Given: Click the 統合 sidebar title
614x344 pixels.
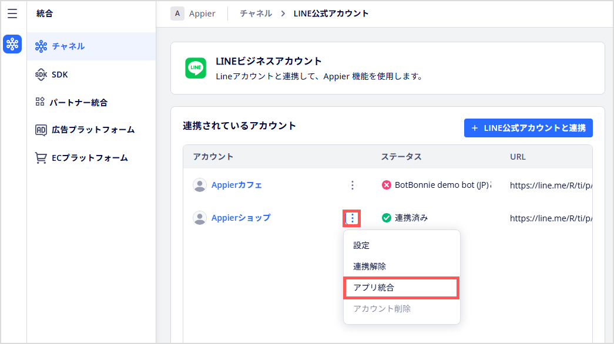Looking at the screenshot, I should (x=45, y=14).
